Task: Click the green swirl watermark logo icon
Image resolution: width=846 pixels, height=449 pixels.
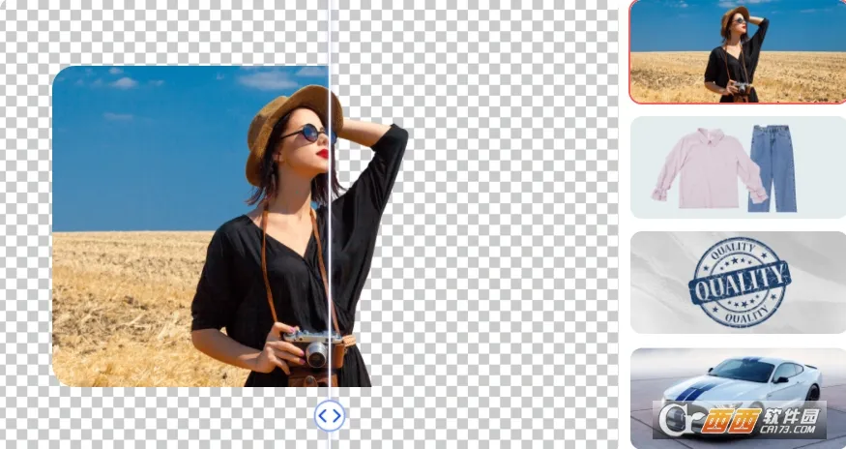Action: 673,419
